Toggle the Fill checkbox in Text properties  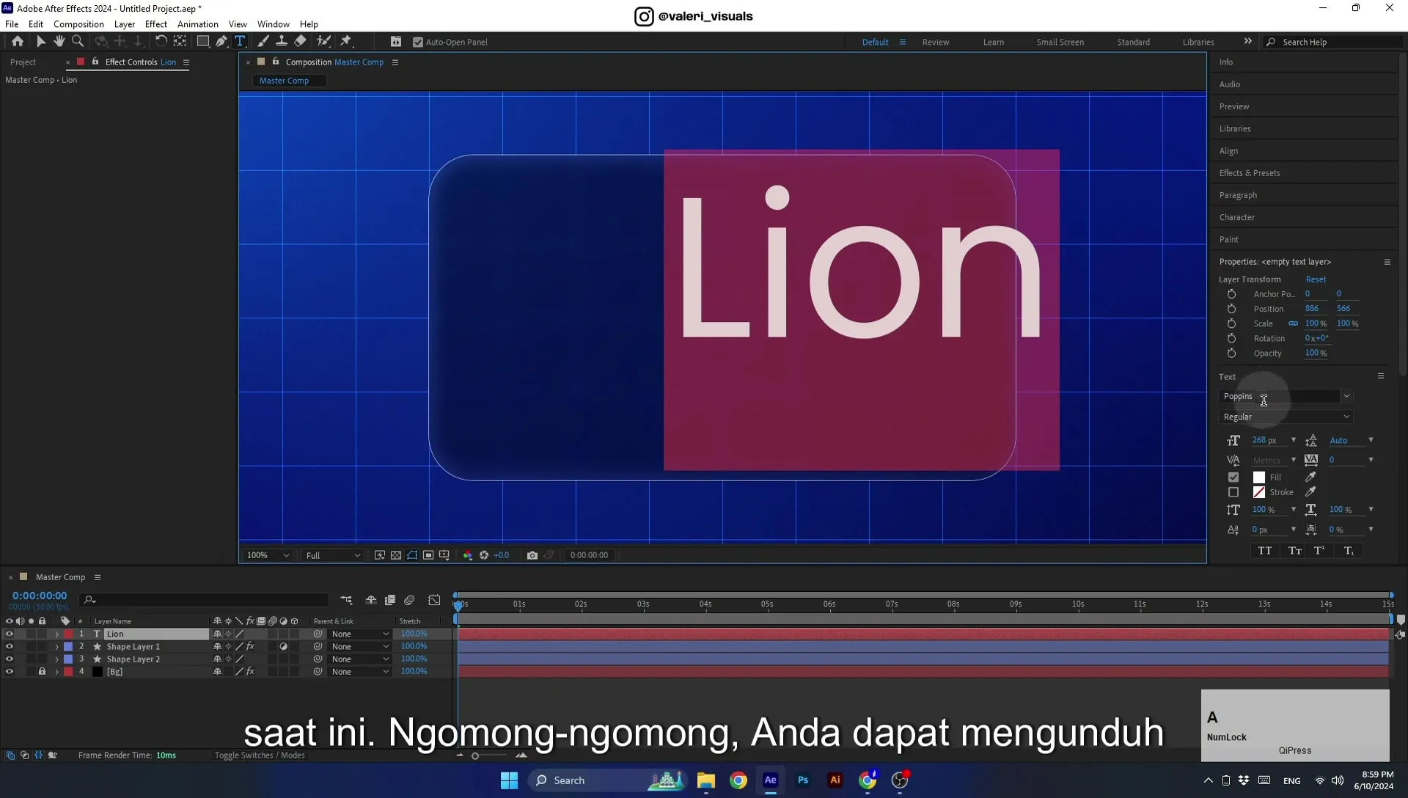tap(1233, 477)
